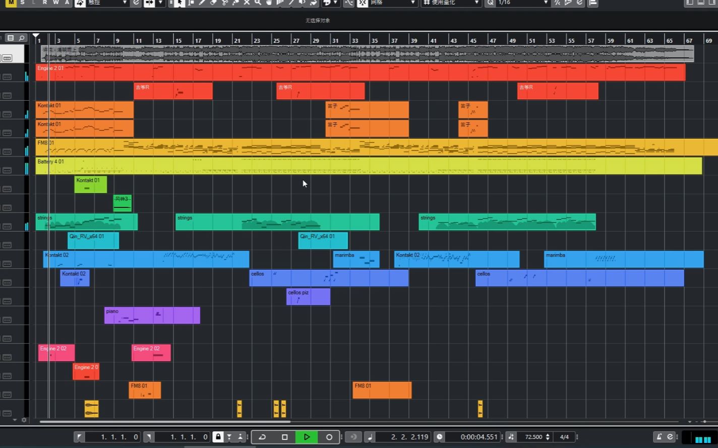Select the Range Selection tool
718x448 pixels.
point(191,3)
